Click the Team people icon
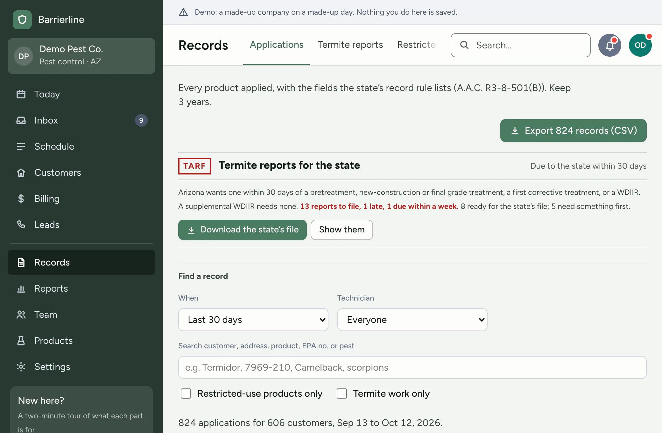The width and height of the screenshot is (662, 433). coord(21,315)
